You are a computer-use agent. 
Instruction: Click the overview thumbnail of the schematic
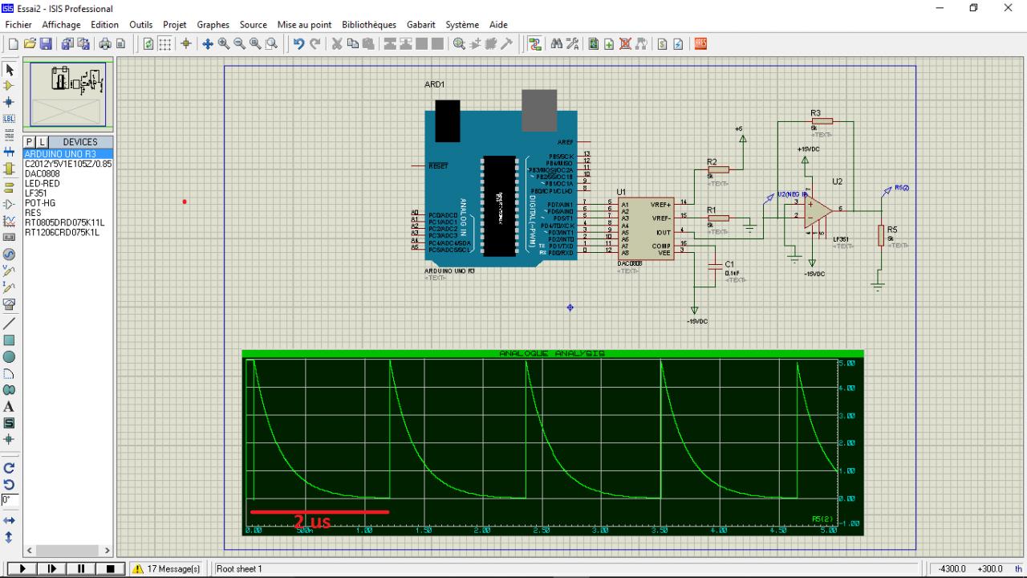68,95
